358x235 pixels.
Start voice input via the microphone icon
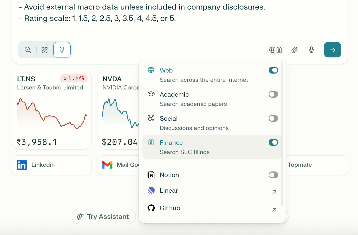point(311,50)
